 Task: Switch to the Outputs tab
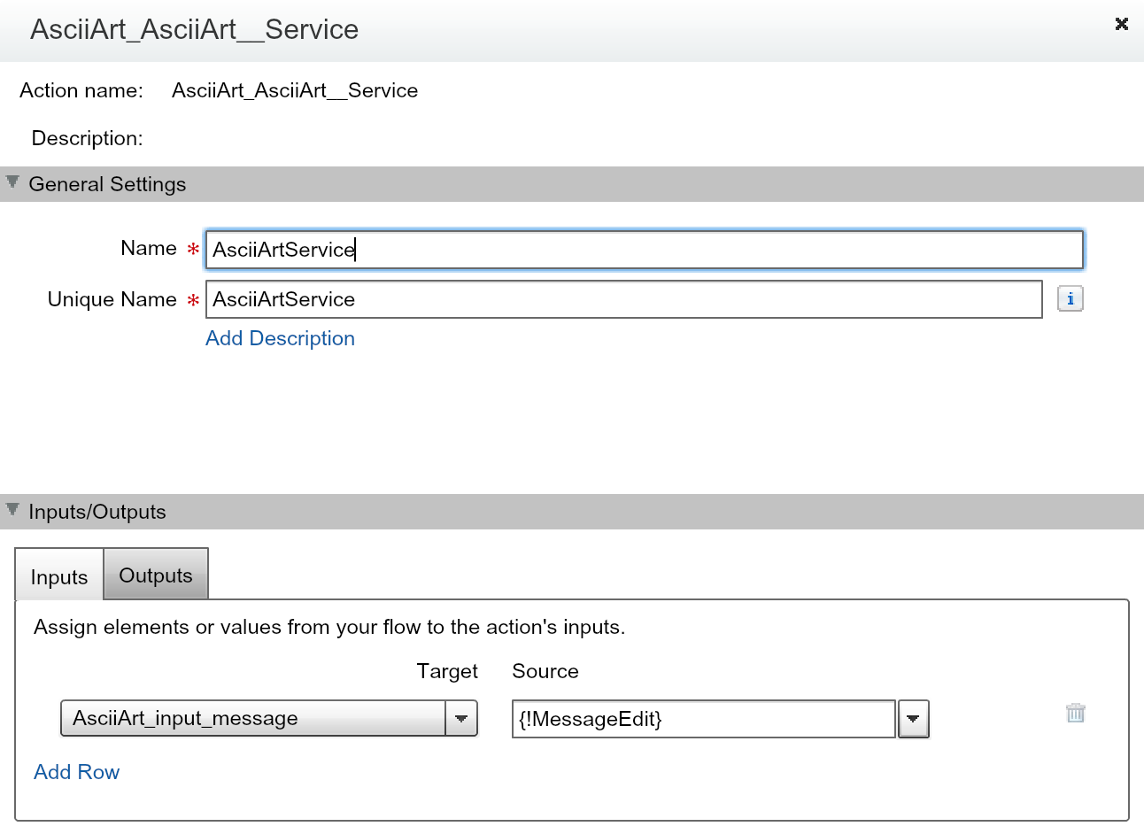[x=156, y=575]
